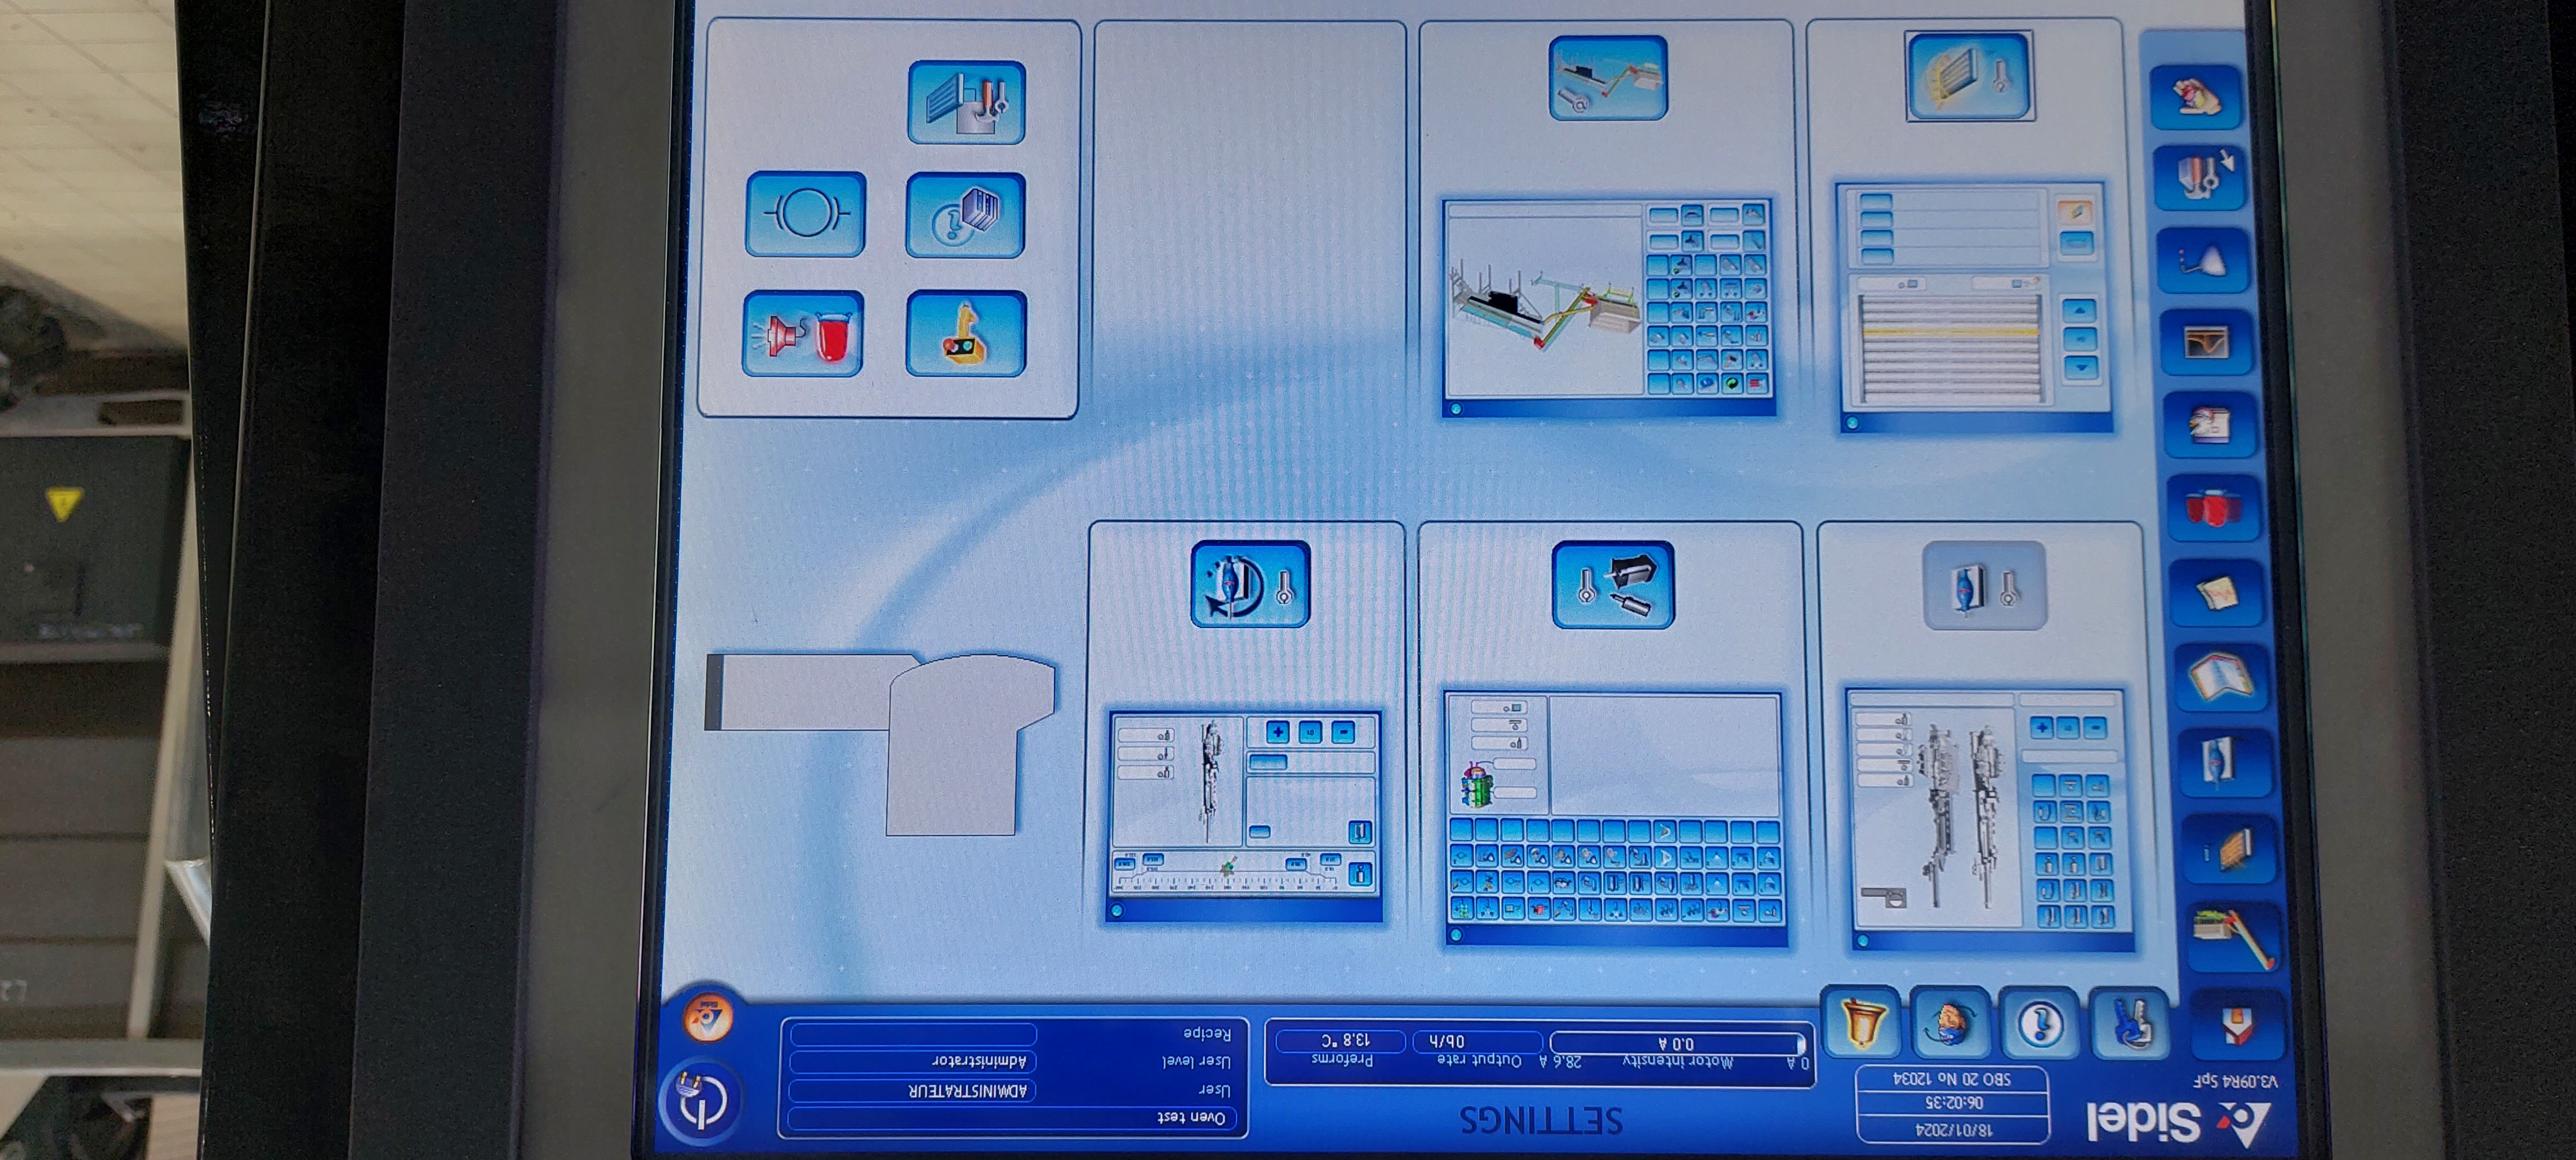Viewport: 2576px width, 1160px height.
Task: Open blowing wheel rotation temperature settings icon
Action: coord(1251,584)
